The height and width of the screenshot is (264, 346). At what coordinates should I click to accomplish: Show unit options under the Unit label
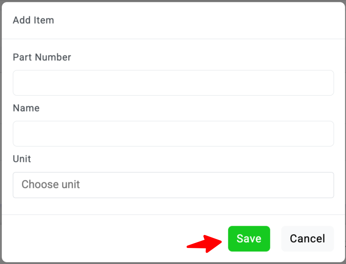[173, 185]
